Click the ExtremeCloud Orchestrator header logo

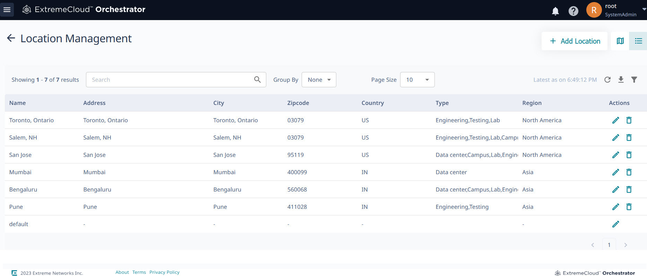tap(84, 9)
